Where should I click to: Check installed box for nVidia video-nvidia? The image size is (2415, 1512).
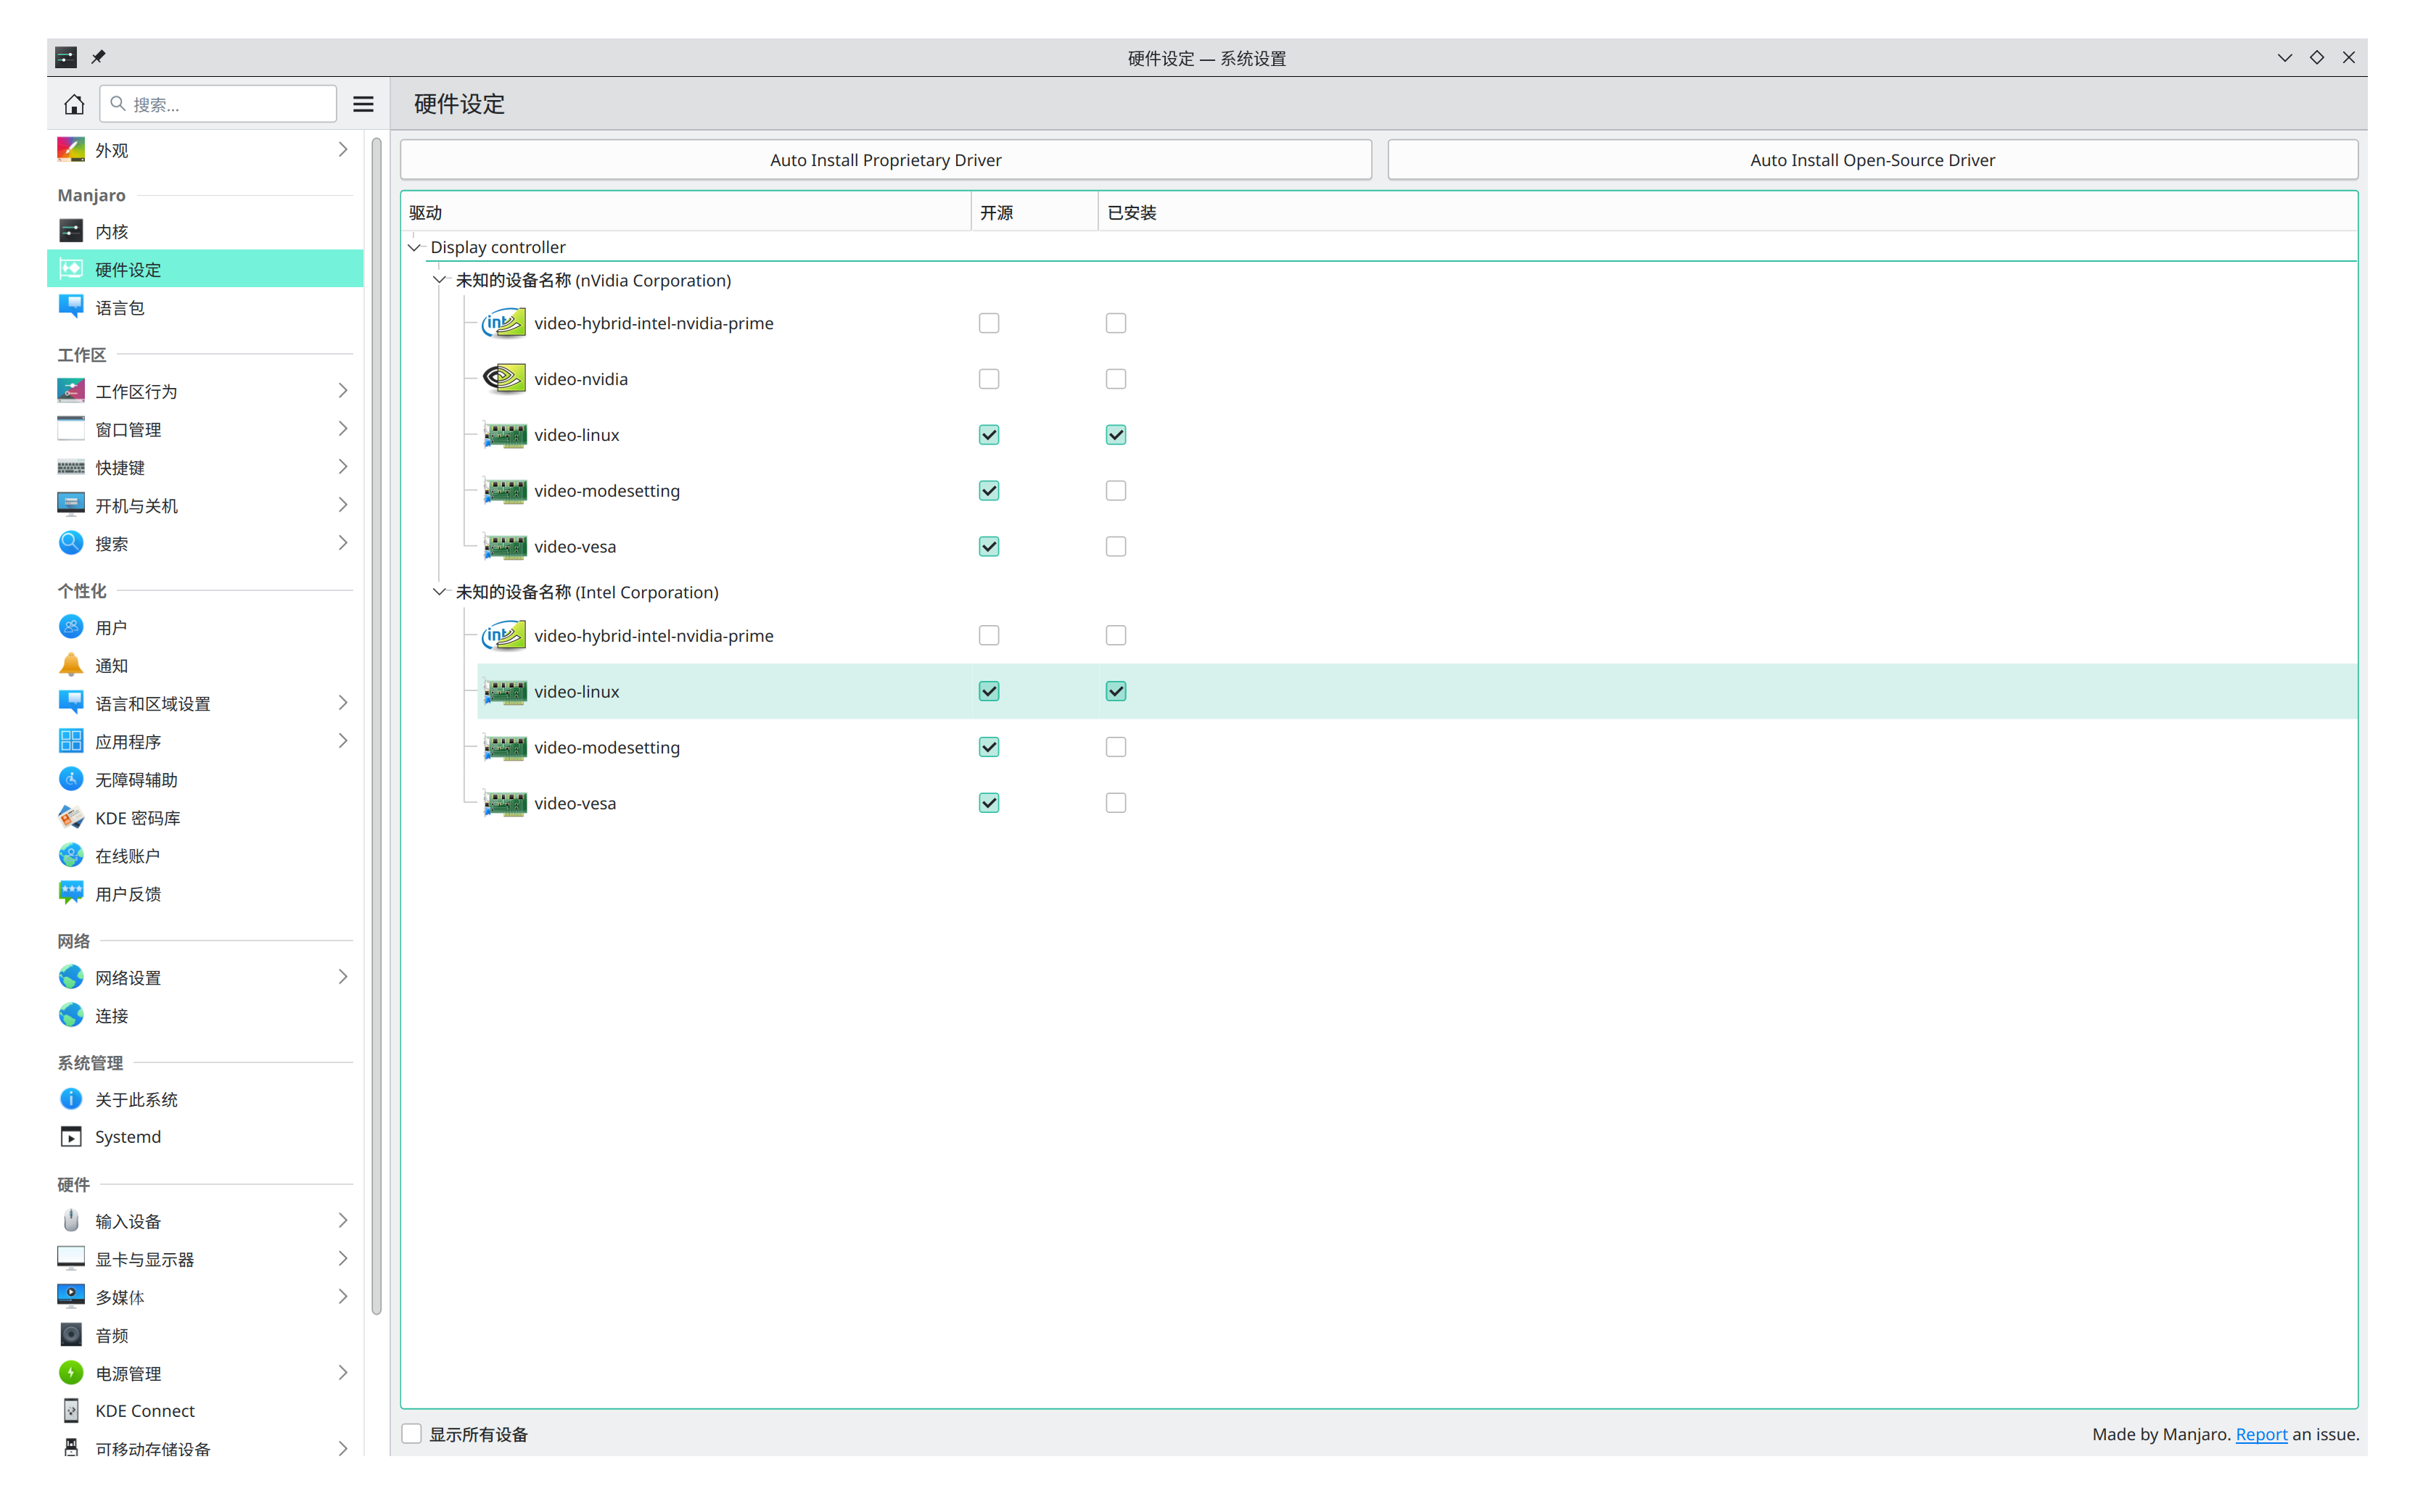tap(1116, 379)
